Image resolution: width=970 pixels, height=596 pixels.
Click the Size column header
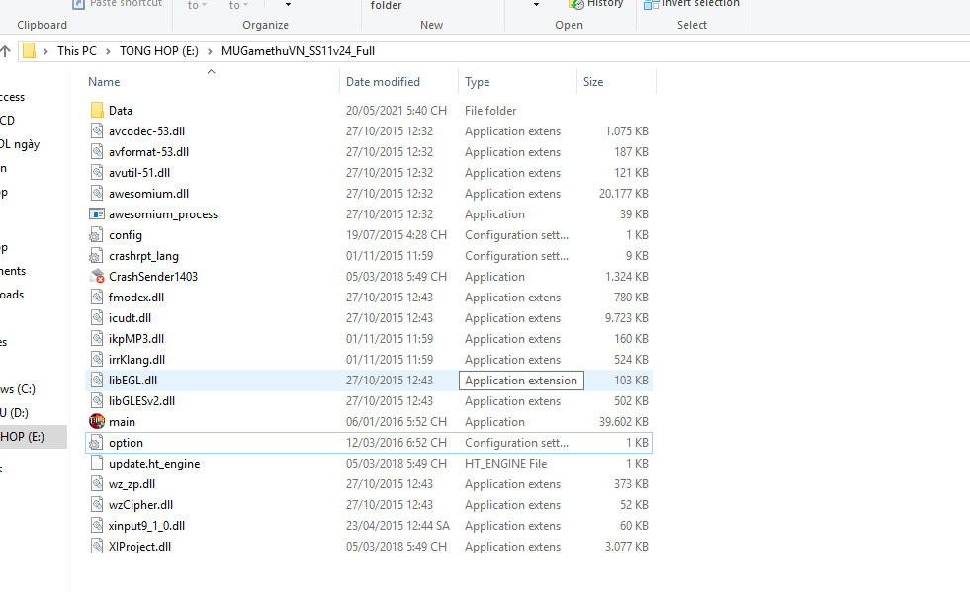pyautogui.click(x=593, y=82)
